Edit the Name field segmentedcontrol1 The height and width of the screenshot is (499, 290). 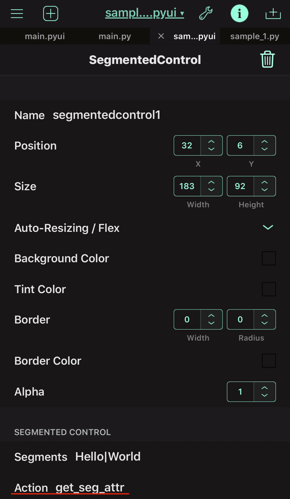107,115
